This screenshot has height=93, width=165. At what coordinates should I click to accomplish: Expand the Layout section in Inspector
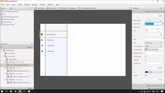pyautogui.click(x=148, y=86)
